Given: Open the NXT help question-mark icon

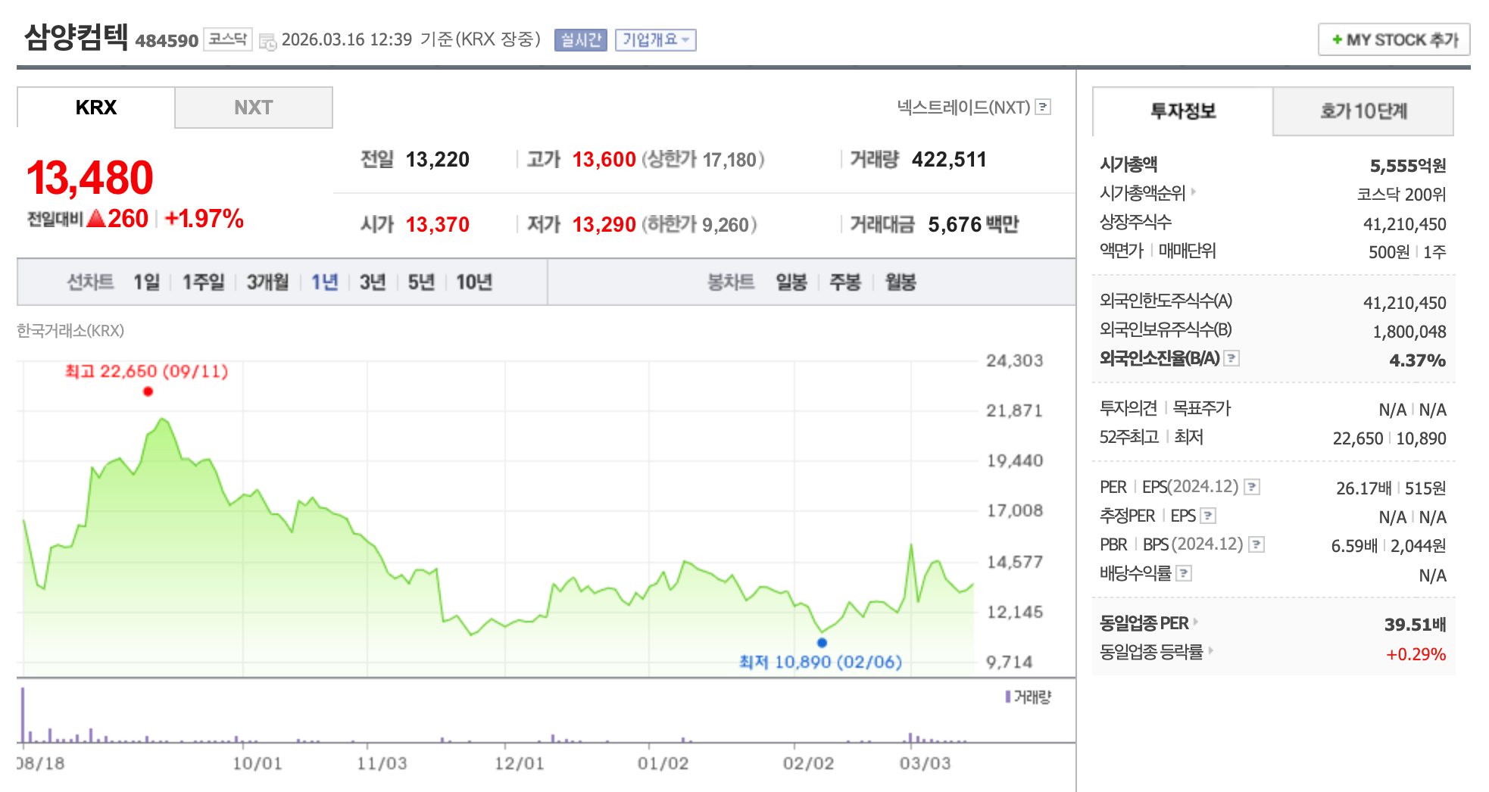Looking at the screenshot, I should (x=1044, y=107).
